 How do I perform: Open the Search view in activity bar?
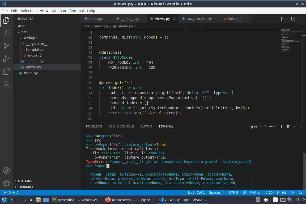click(x=6, y=33)
